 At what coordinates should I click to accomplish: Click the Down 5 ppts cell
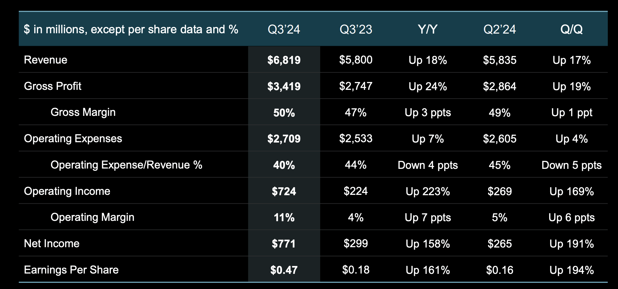coord(571,165)
